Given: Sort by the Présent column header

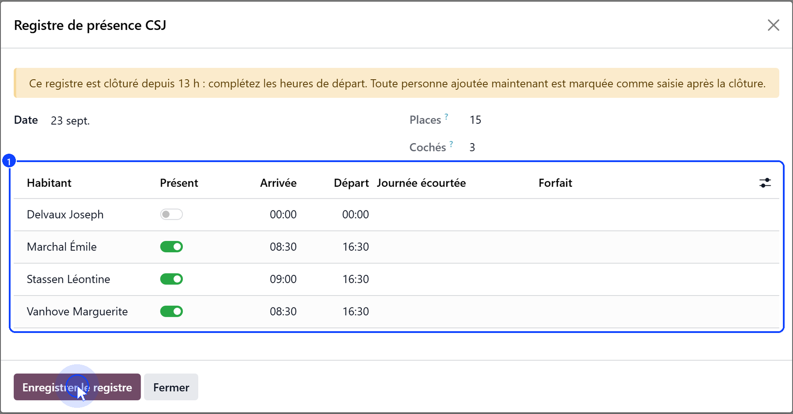Looking at the screenshot, I should tap(179, 183).
